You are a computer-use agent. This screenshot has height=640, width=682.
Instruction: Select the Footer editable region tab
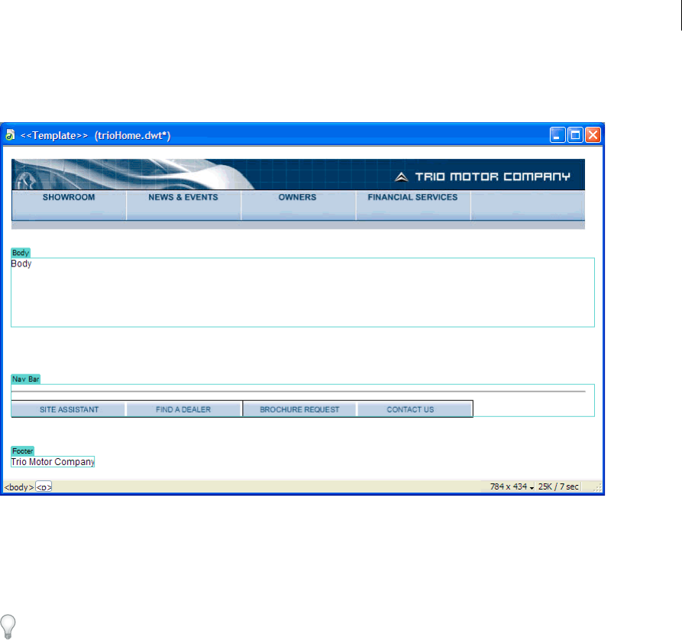click(23, 451)
